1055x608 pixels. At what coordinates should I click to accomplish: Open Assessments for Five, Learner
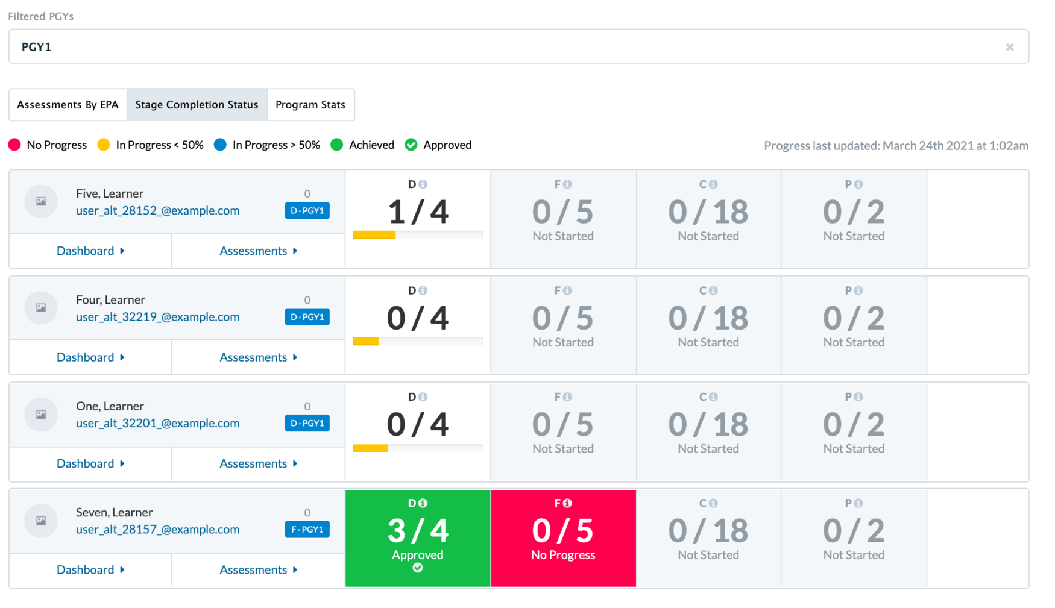coord(259,251)
